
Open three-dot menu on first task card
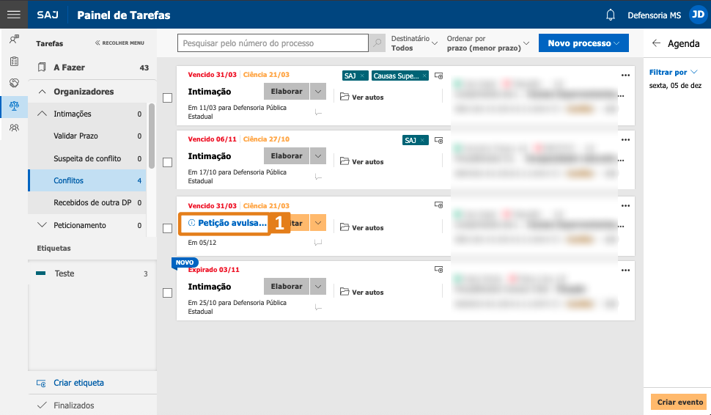tap(625, 75)
